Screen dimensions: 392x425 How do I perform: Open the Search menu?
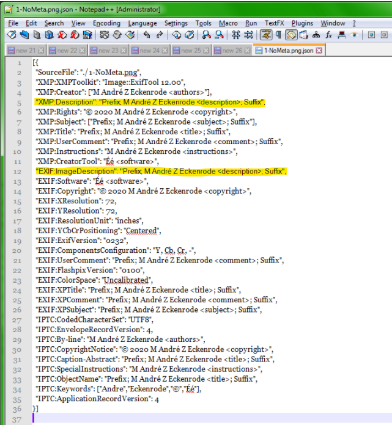[54, 23]
